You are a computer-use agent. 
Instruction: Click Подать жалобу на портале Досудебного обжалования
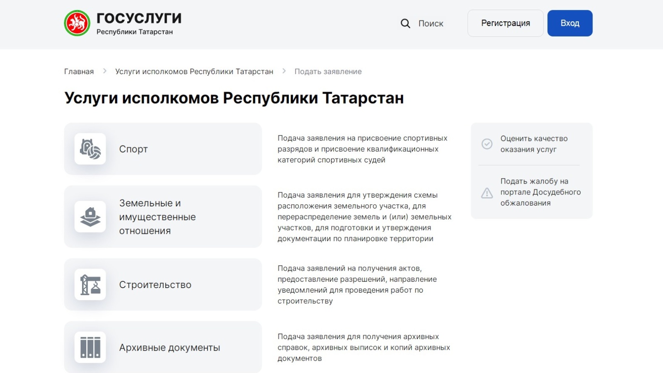click(x=540, y=192)
